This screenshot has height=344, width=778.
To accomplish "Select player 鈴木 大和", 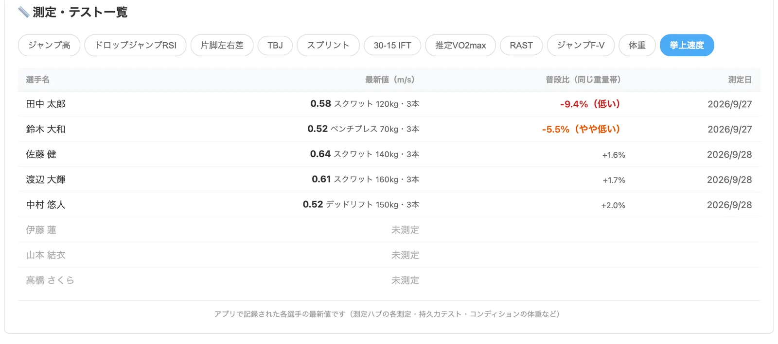I will [x=46, y=129].
